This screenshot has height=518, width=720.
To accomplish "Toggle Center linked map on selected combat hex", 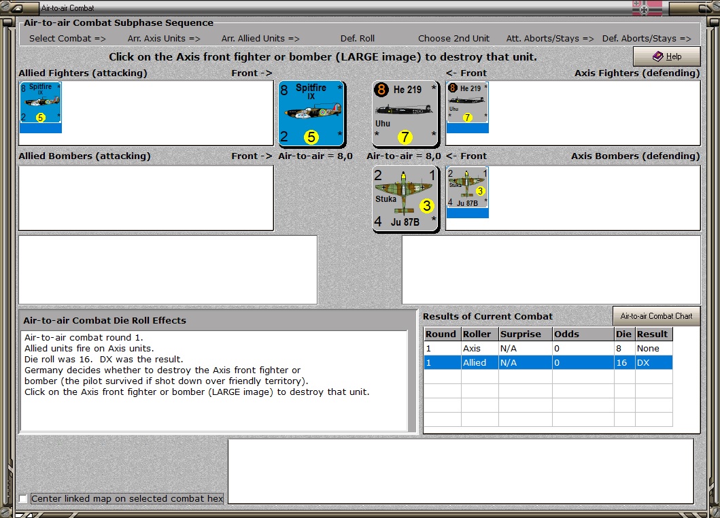I will pyautogui.click(x=23, y=499).
